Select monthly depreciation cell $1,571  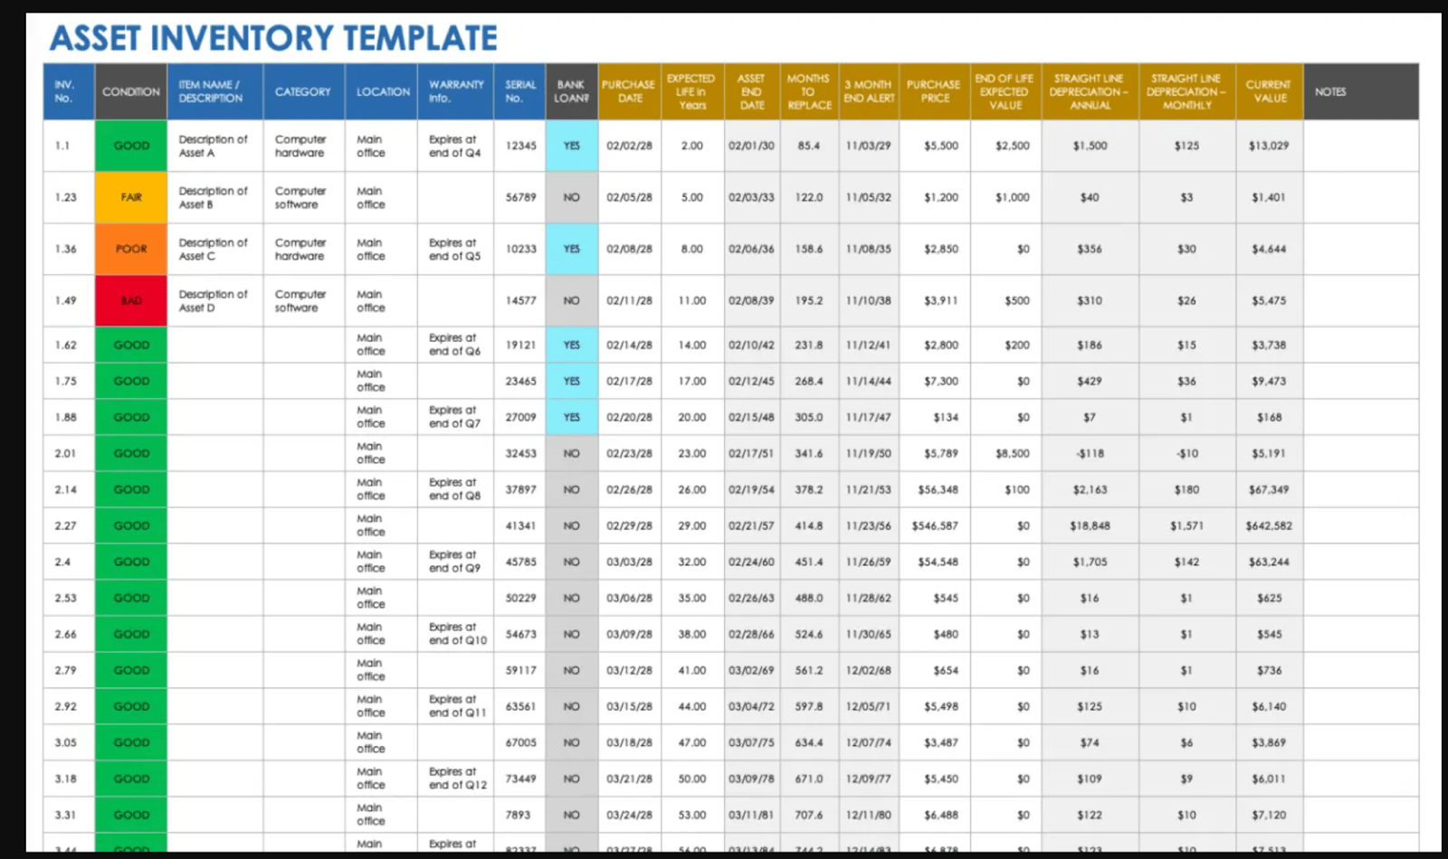[x=1187, y=525]
